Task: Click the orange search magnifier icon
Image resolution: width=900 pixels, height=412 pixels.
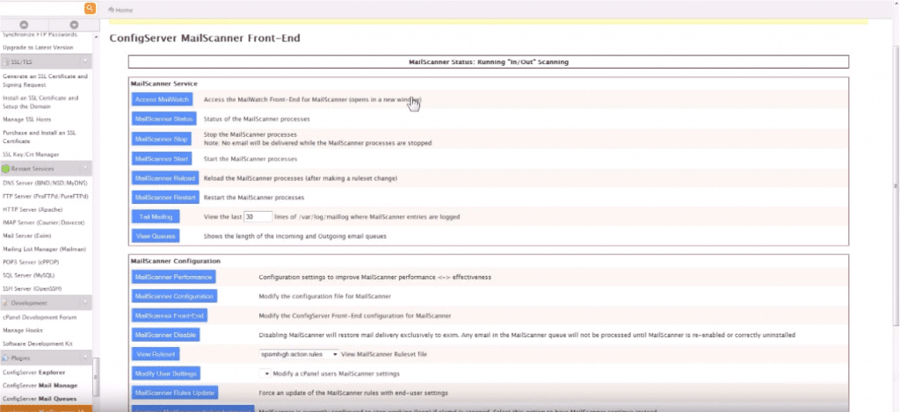Action: coord(90,8)
